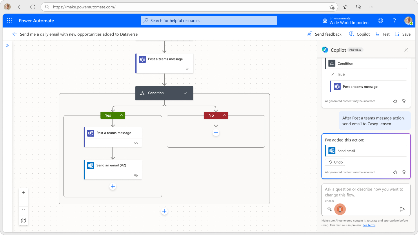Image resolution: width=418 pixels, height=235 pixels.
Task: Send the Copilot message
Action: (x=402, y=209)
